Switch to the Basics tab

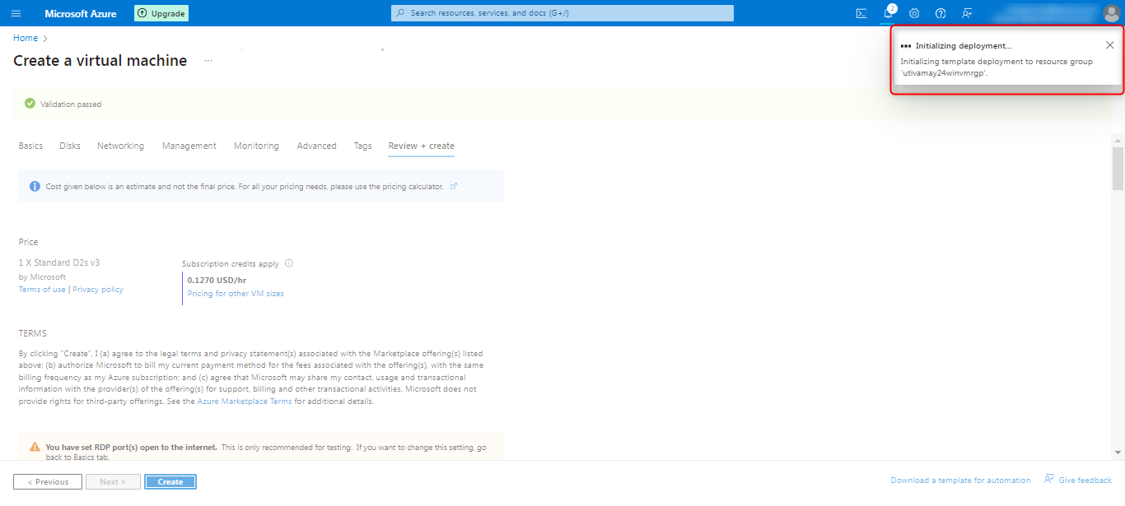[x=30, y=146]
